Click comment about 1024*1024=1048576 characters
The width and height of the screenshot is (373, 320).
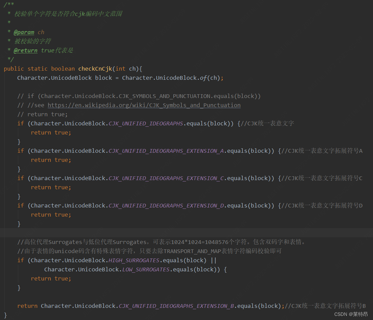[161, 242]
